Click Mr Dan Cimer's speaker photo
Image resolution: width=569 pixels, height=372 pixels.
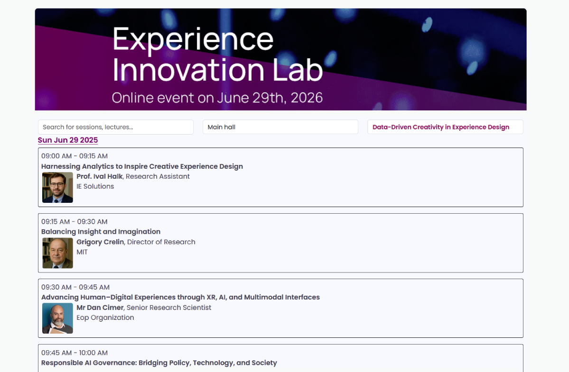click(57, 318)
